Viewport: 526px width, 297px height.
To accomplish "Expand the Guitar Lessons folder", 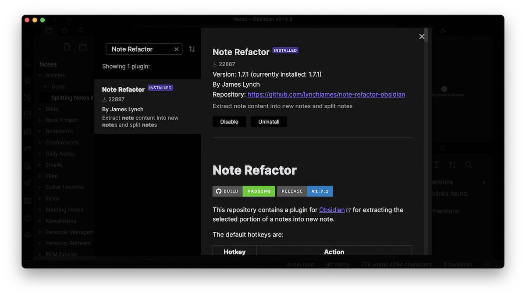I will 40,187.
